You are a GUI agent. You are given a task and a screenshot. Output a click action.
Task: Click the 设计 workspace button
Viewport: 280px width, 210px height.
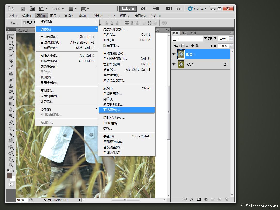tap(144, 9)
